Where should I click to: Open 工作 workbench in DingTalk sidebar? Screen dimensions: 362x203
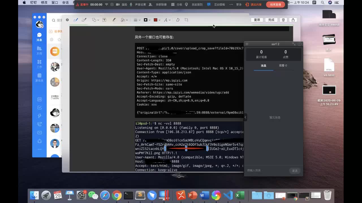pos(39,64)
